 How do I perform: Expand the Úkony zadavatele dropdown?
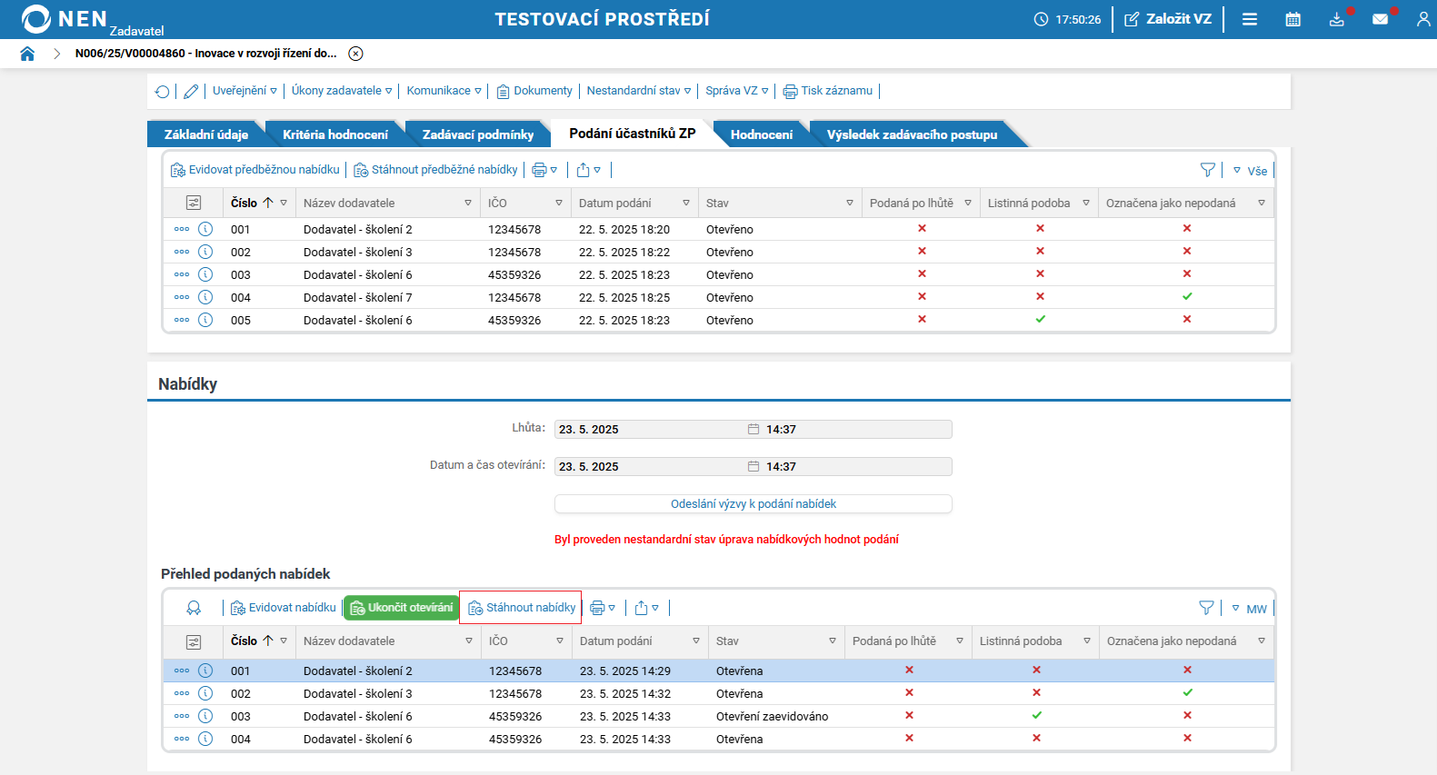pyautogui.click(x=341, y=91)
